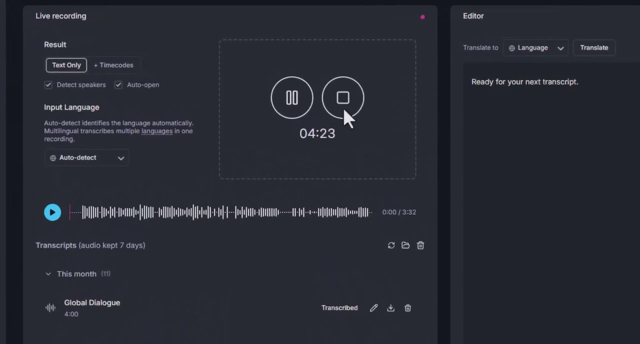The height and width of the screenshot is (344, 640).
Task: Delete the Global Dialogue transcript
Action: pyautogui.click(x=408, y=308)
